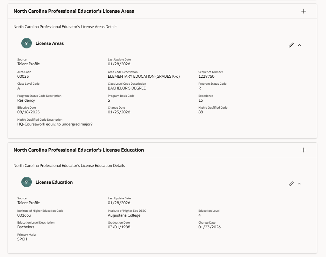The width and height of the screenshot is (326, 257).
Task: Click Sequence Number value 1229750
Action: tap(206, 76)
